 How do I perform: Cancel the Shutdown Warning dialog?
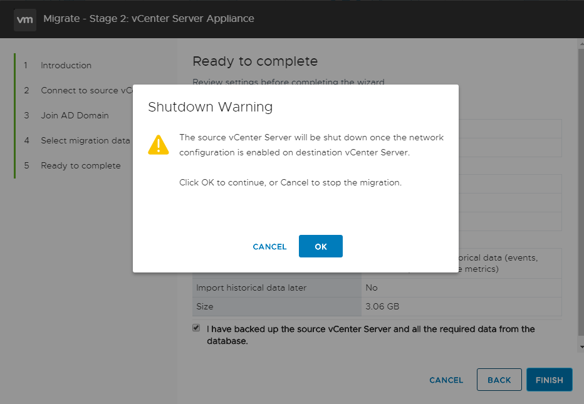point(269,247)
